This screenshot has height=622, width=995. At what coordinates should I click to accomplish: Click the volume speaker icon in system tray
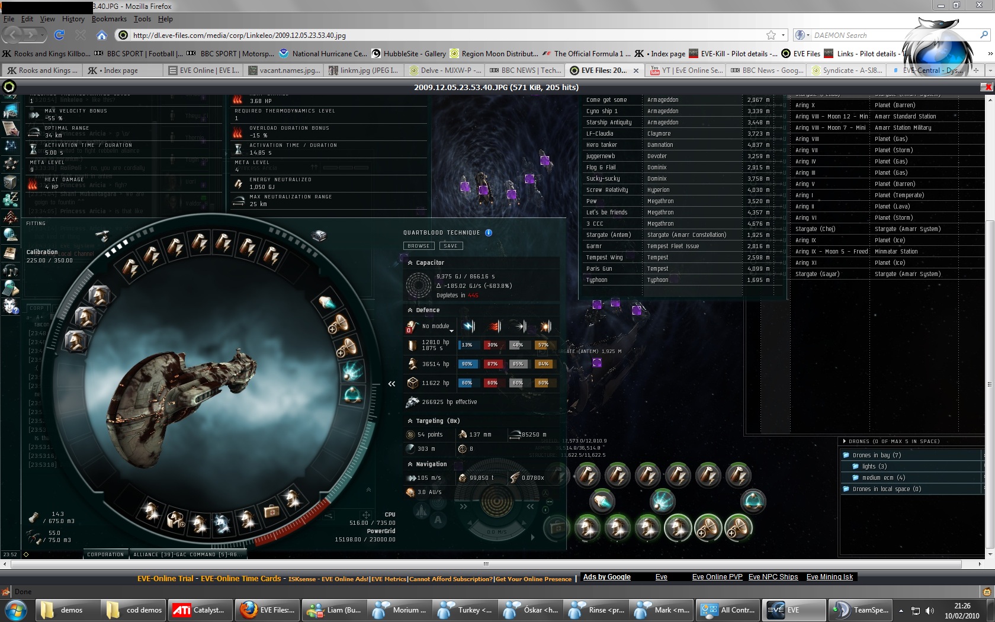pos(930,610)
